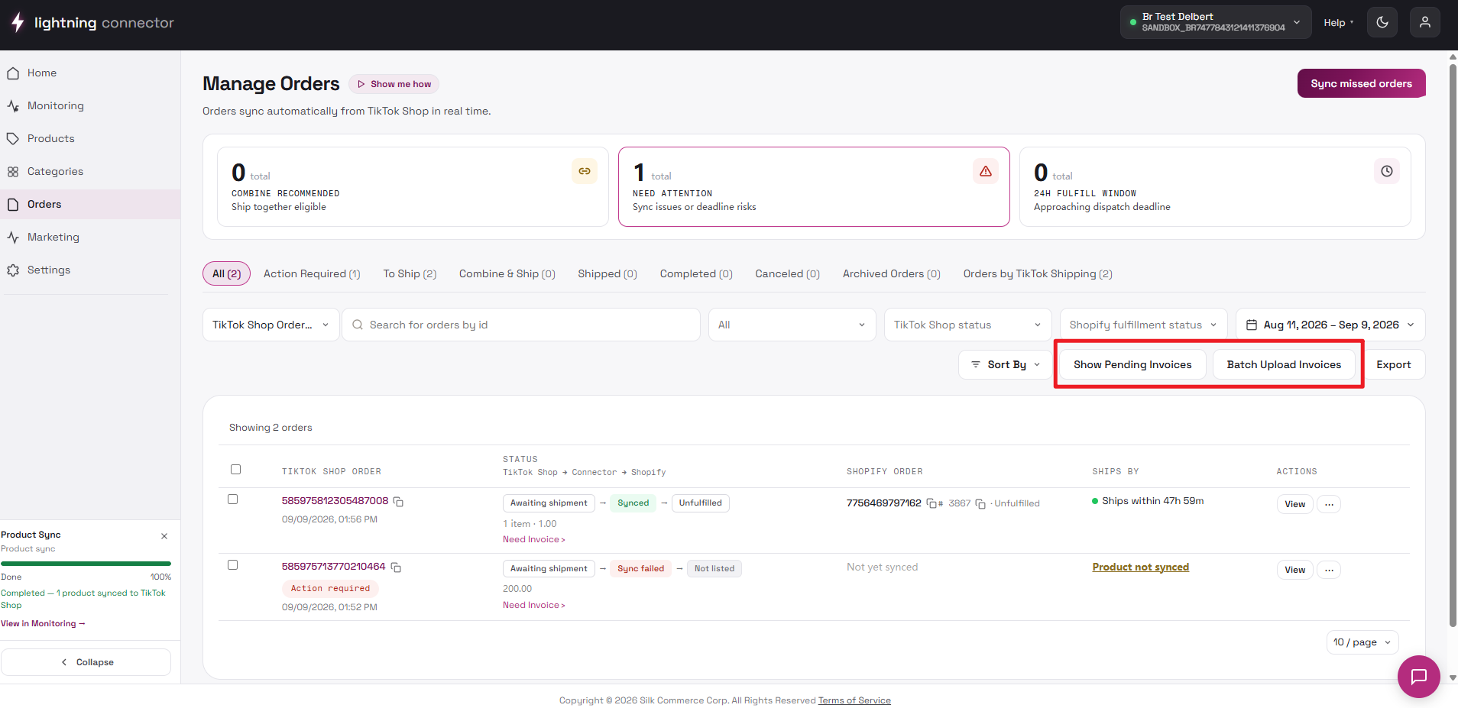Close the Product Sync panel
Viewport: 1458px width, 708px height.
tap(164, 536)
